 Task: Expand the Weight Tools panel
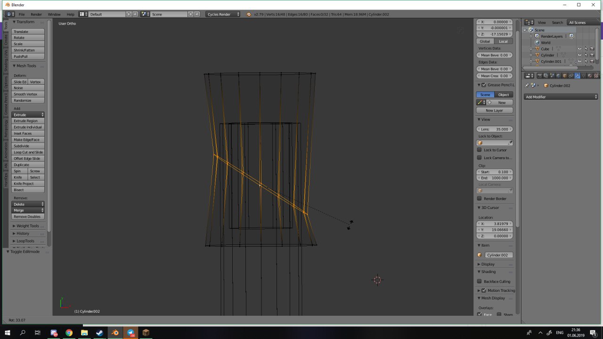[x=28, y=226]
